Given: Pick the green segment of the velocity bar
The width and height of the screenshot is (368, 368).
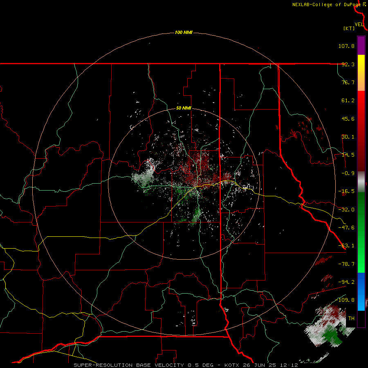Looking at the screenshot, I should (361, 232).
